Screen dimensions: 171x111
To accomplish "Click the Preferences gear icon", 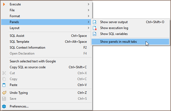I will (4, 106).
